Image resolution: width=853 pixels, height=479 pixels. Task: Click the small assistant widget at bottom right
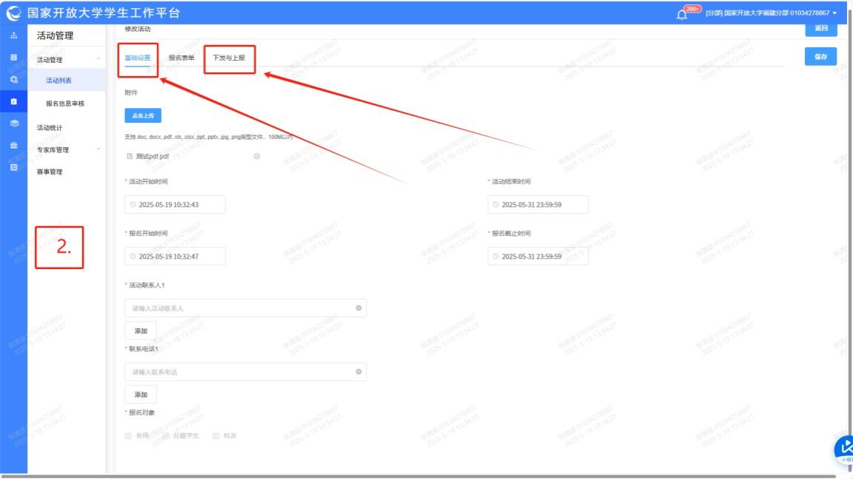coord(844,449)
